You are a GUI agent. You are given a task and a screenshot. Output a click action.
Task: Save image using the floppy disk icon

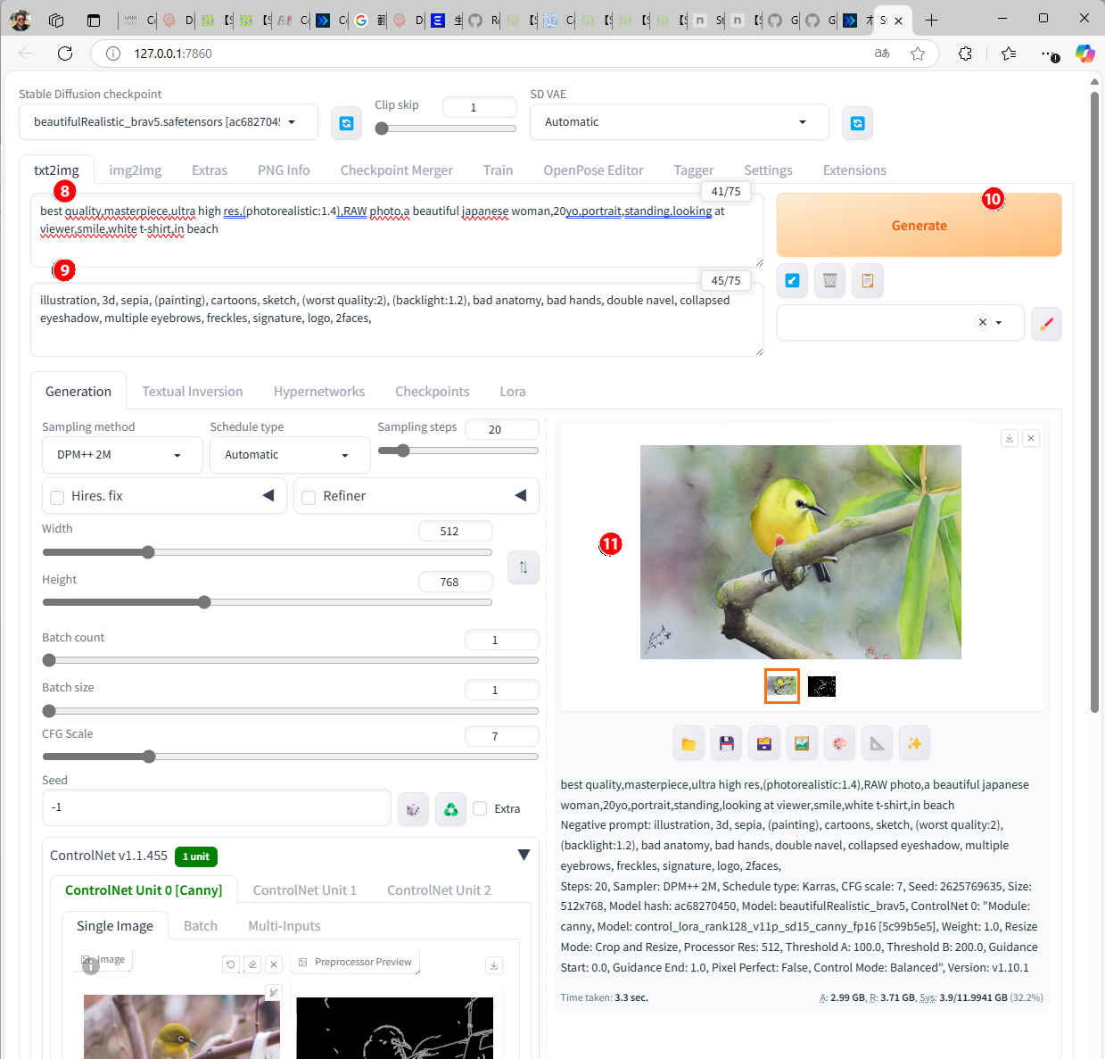point(726,743)
